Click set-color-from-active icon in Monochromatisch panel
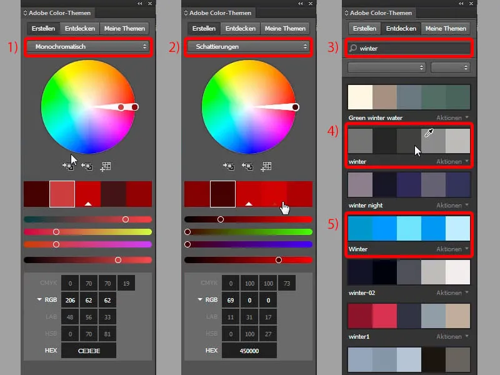Image resolution: width=500 pixels, height=375 pixels. tap(87, 166)
